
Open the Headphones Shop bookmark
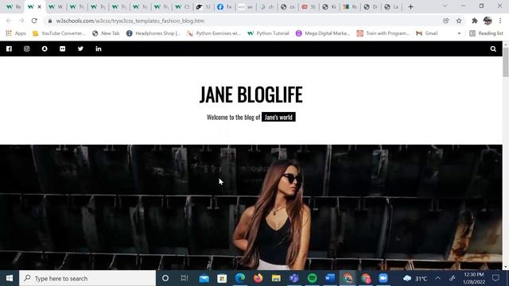click(x=153, y=33)
